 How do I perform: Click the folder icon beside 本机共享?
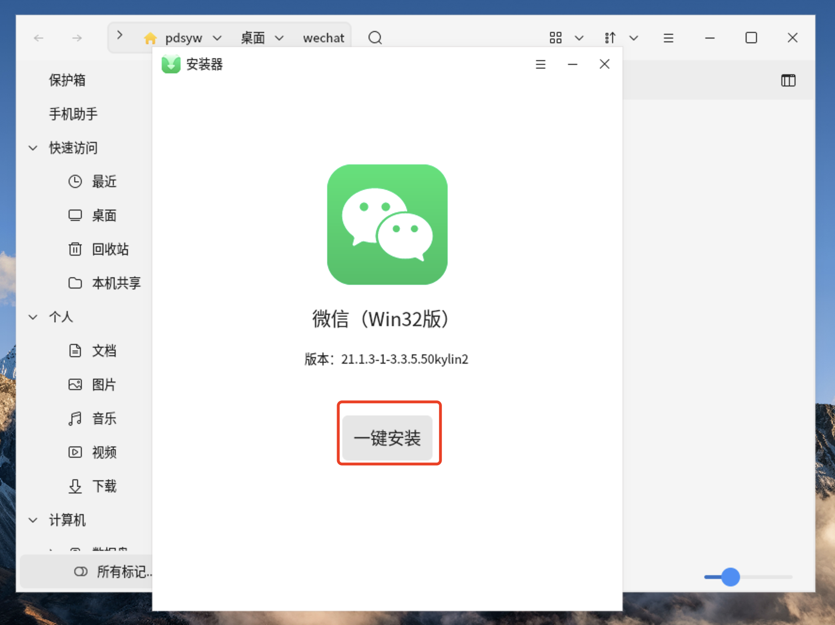(x=75, y=283)
